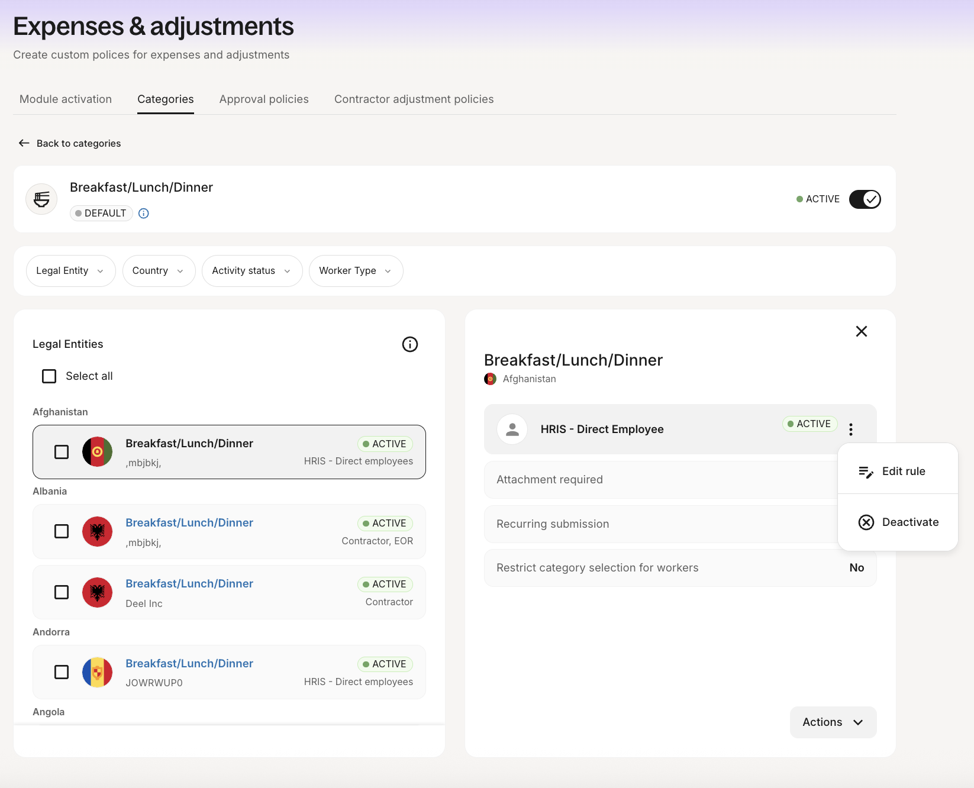Open the Activity status filter dropdown
The width and height of the screenshot is (974, 788).
click(x=253, y=271)
